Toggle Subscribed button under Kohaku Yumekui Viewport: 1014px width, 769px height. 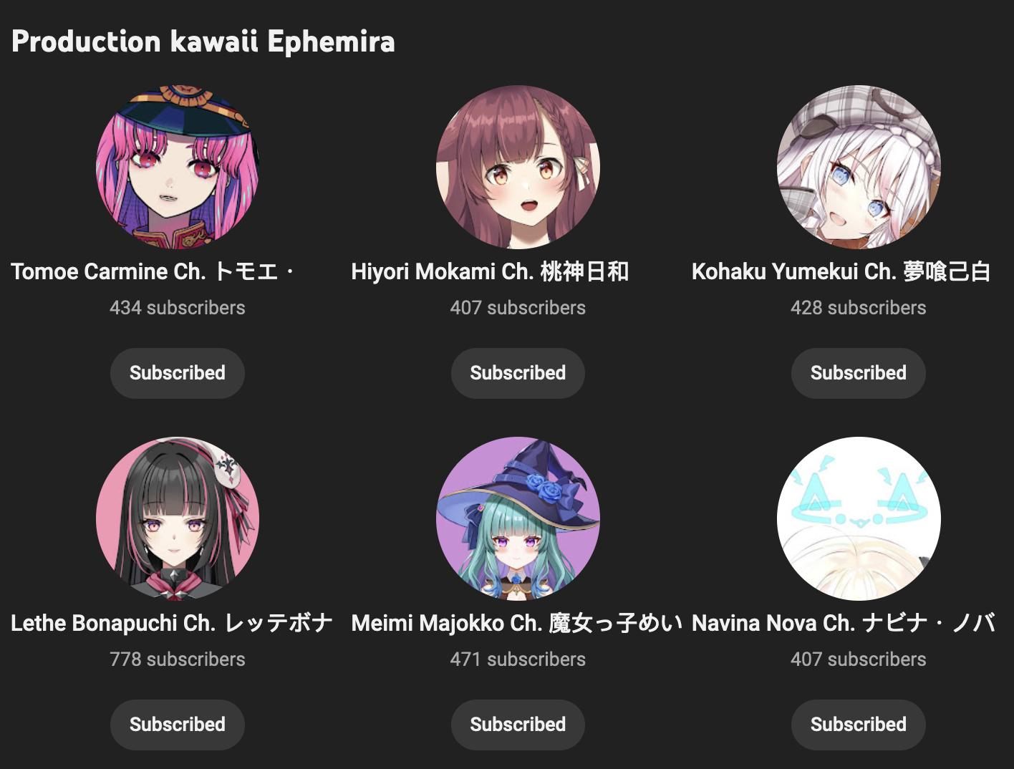click(859, 373)
